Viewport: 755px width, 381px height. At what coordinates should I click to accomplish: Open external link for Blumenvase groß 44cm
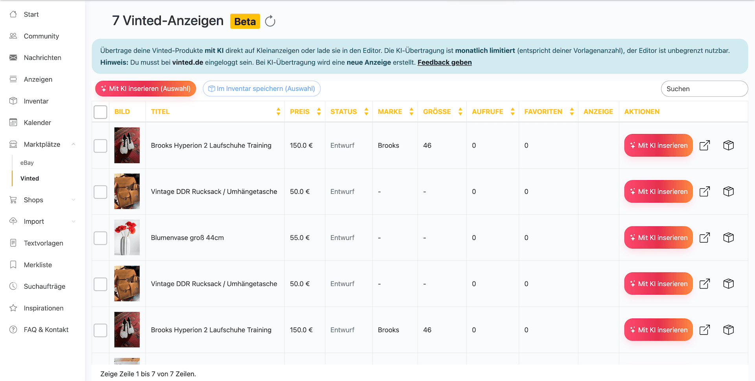[x=704, y=238]
